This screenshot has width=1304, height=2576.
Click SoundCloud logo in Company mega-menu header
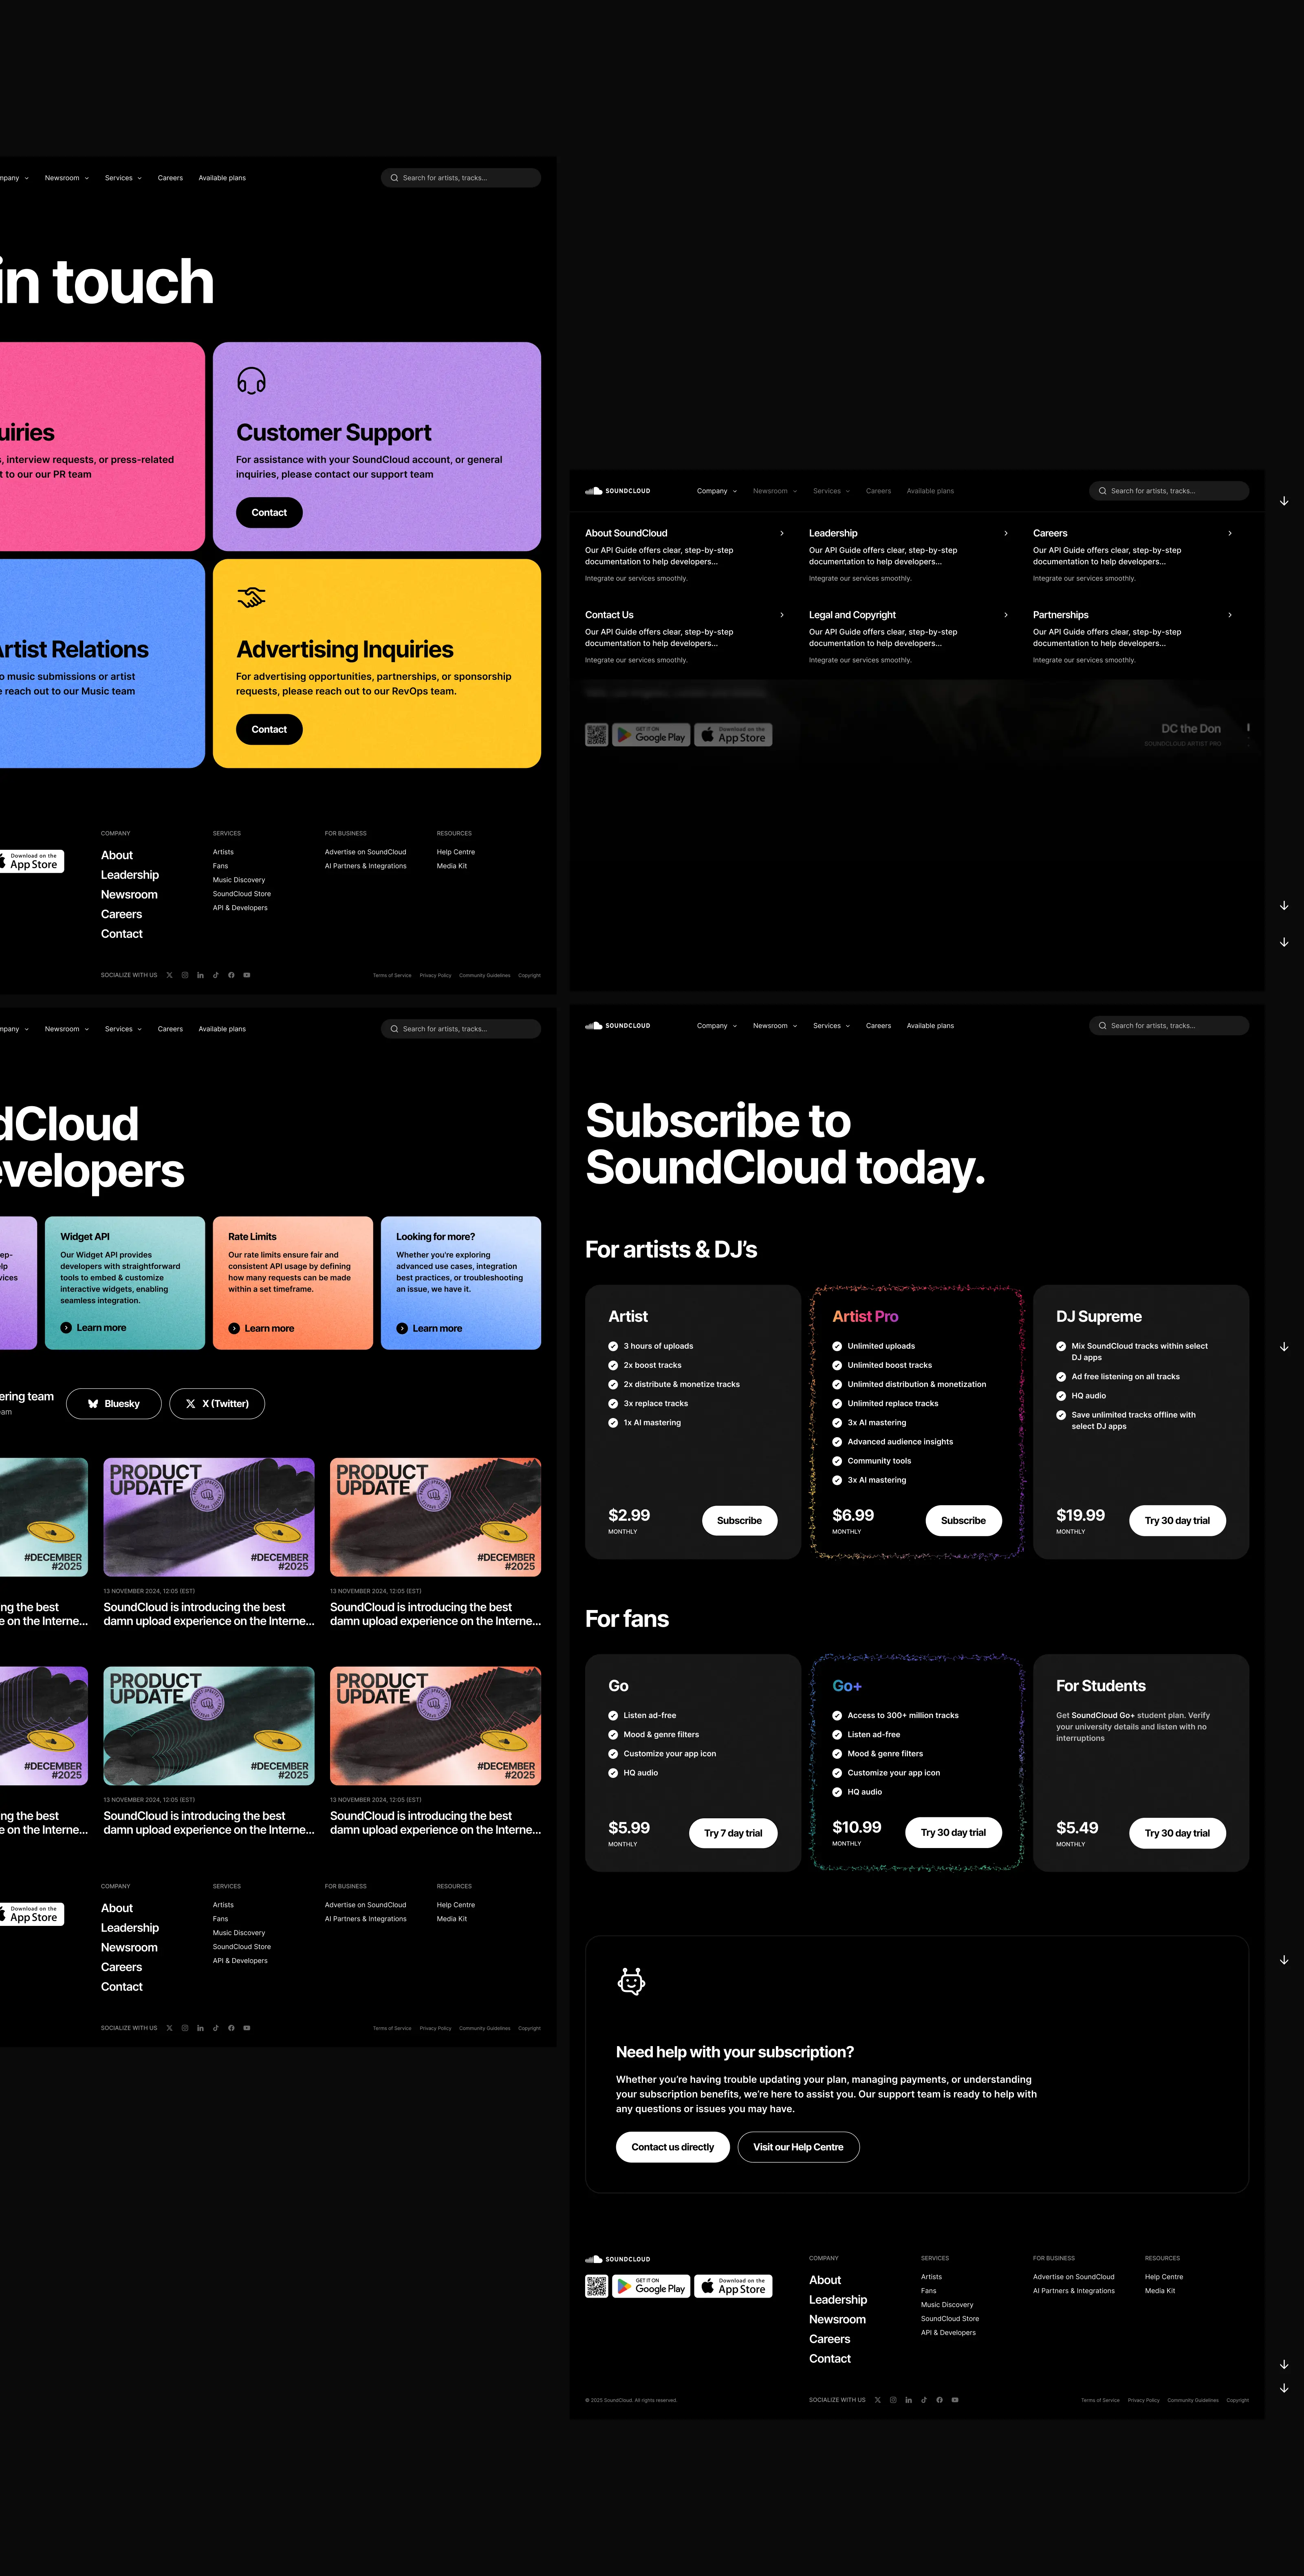[617, 491]
